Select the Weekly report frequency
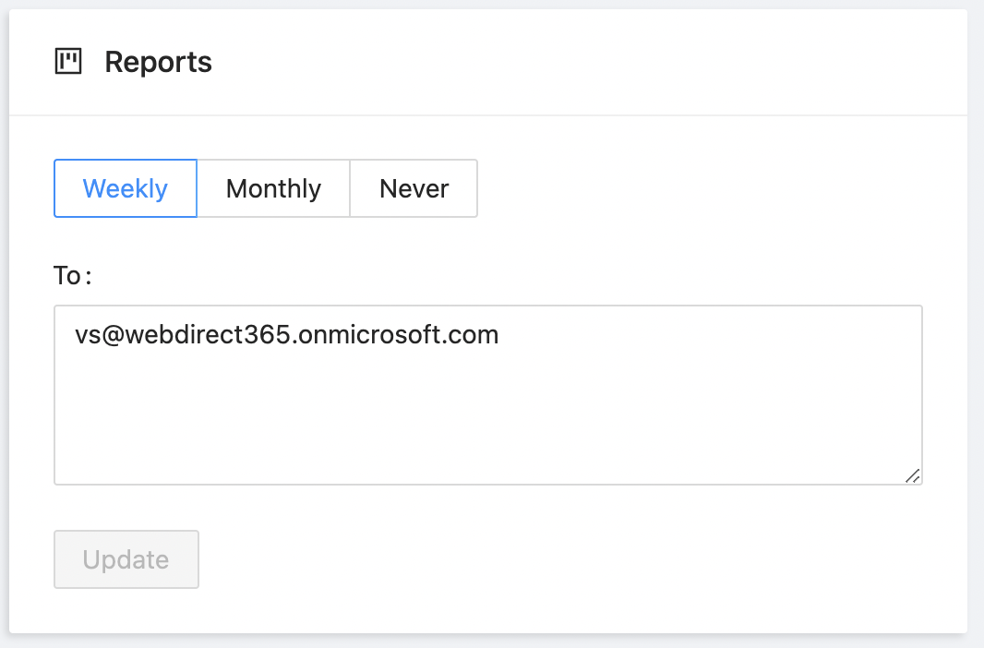 (x=126, y=188)
